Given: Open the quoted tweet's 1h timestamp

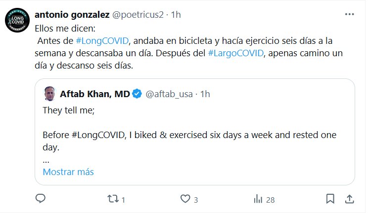Looking at the screenshot, I should pos(205,94).
